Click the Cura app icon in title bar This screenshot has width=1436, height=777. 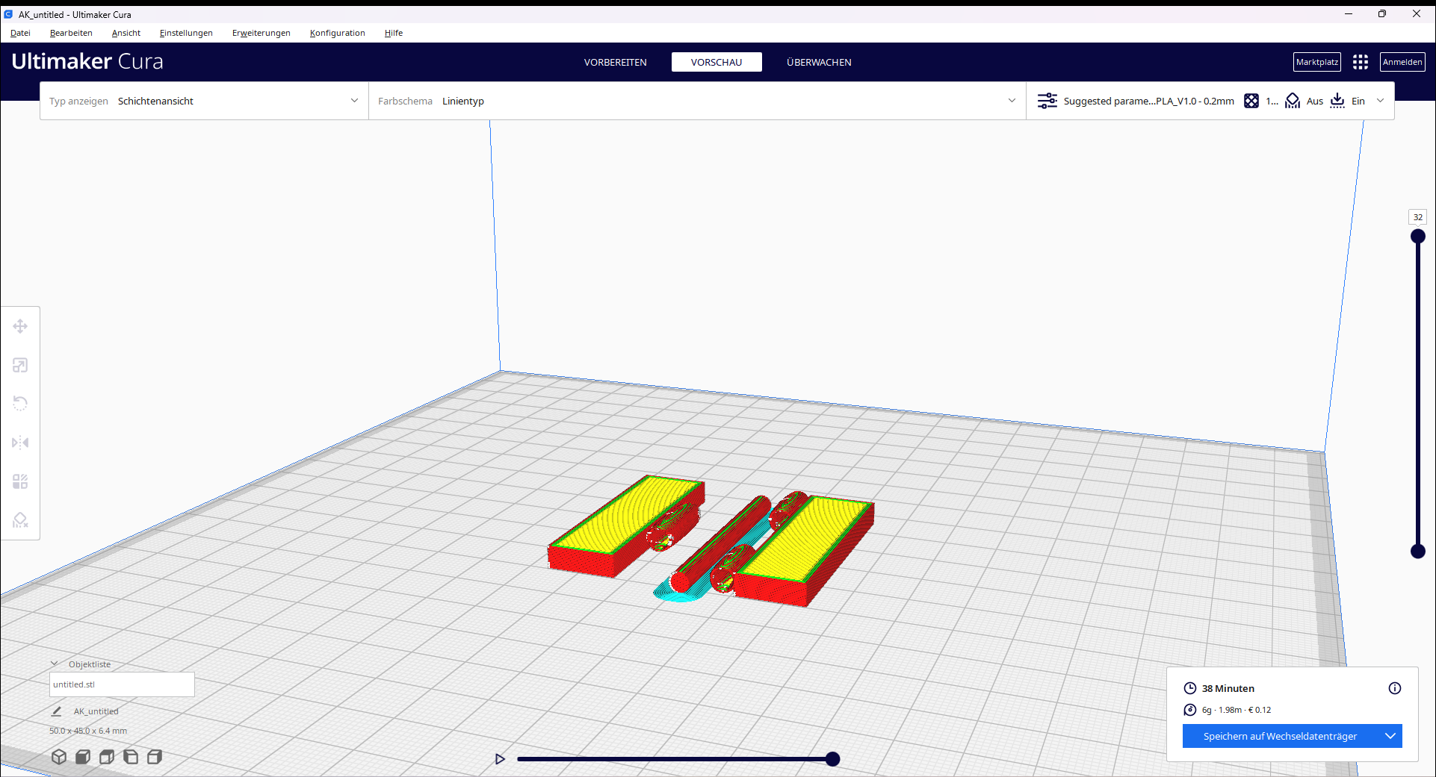(8, 14)
